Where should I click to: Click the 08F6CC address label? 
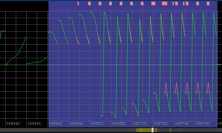click(98, 123)
